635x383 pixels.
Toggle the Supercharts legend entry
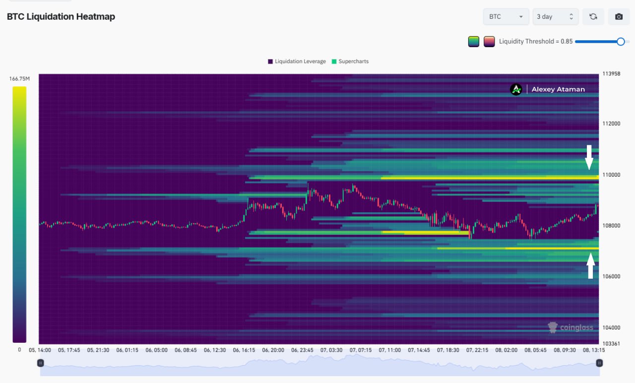[350, 62]
